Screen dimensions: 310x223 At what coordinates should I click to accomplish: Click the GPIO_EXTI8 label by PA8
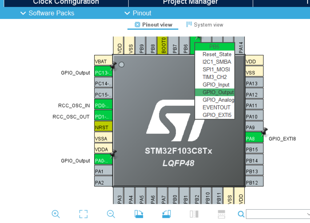pyautogui.click(x=282, y=139)
